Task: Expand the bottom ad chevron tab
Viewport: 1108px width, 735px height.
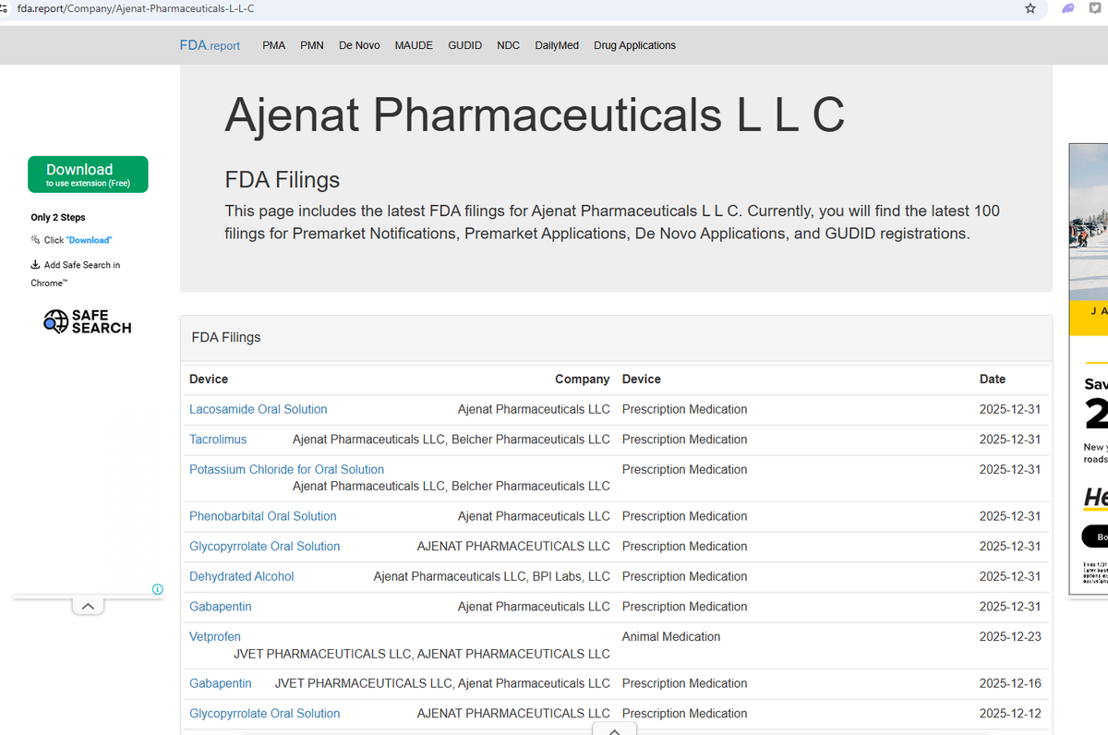Action: [615, 729]
